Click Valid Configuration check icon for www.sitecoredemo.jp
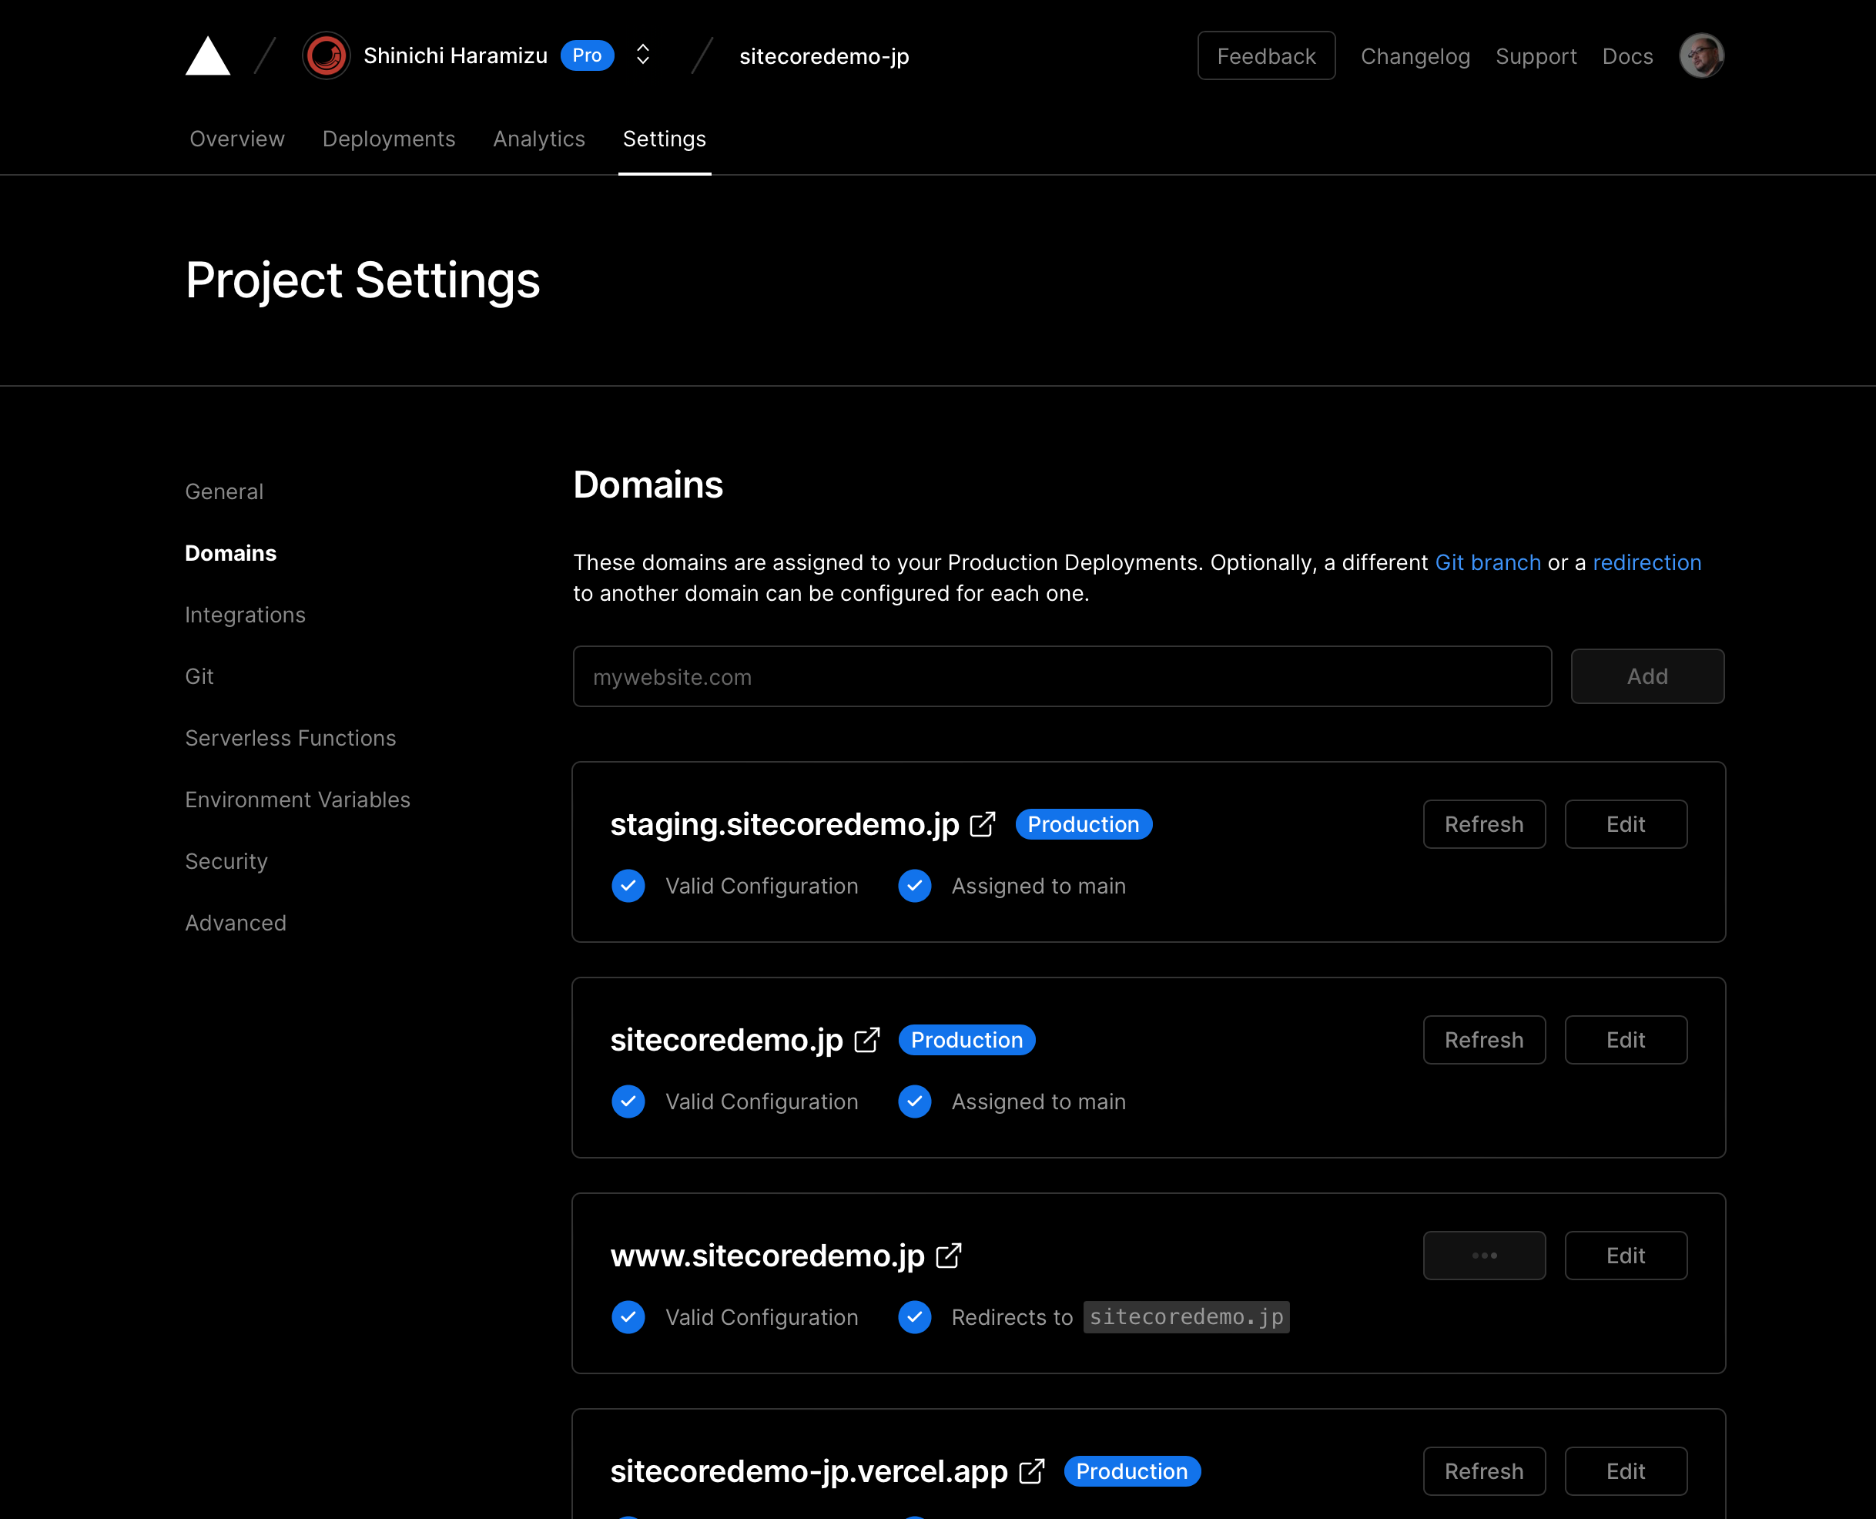This screenshot has width=1876, height=1519. [628, 1317]
